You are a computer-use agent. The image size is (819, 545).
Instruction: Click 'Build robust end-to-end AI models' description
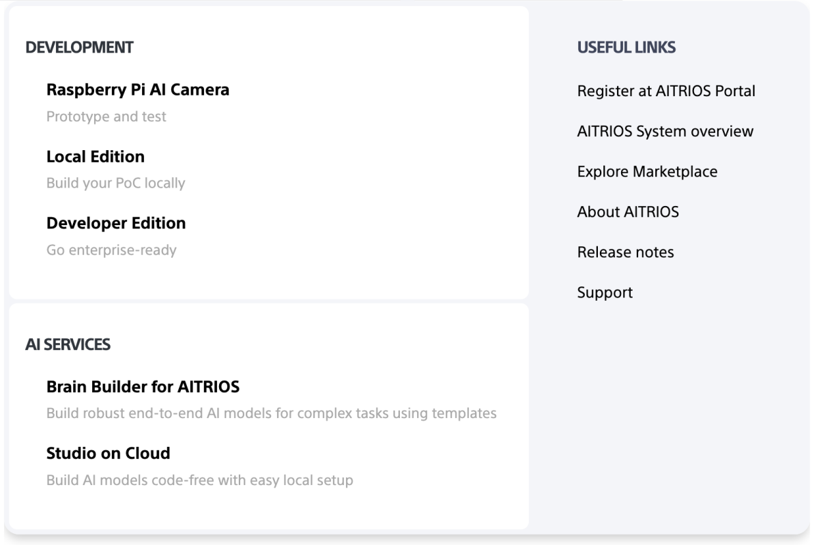(271, 413)
